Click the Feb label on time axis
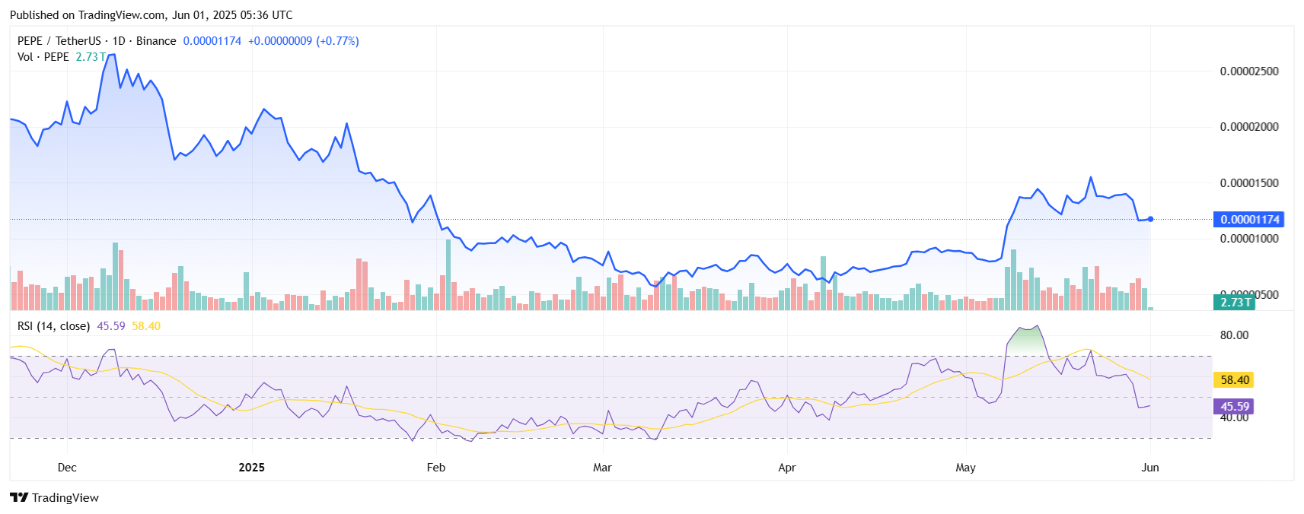 pos(436,468)
